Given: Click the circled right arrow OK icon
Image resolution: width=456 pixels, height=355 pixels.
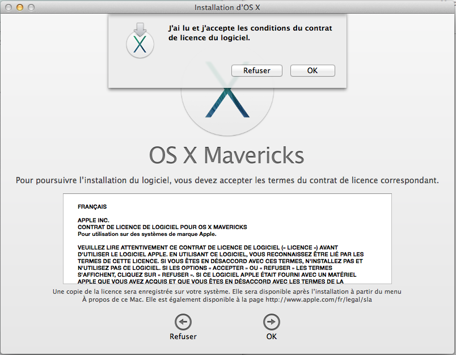Looking at the screenshot, I should point(272,322).
